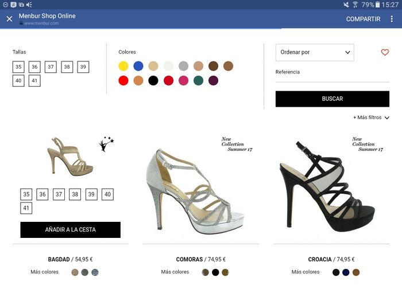Viewport: 402px width, 301px height.
Task: Filter by the black color swatch
Action: [153, 81]
